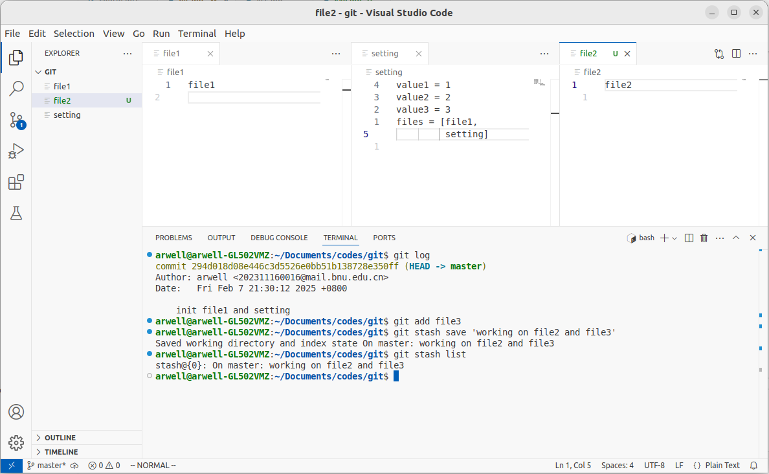Select file1 in the Explorer tree
The width and height of the screenshot is (769, 474).
(62, 86)
